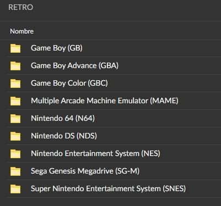Click the RETRO folder title
Viewport: 221px width, 206px height.
point(21,7)
